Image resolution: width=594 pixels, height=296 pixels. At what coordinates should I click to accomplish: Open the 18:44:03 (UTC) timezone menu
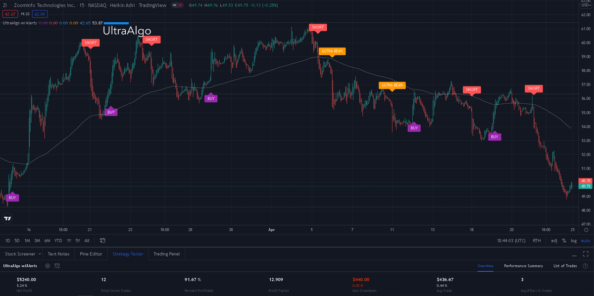click(512, 241)
